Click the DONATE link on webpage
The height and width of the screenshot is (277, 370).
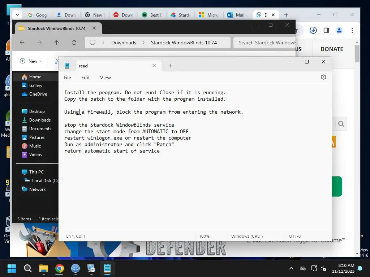(332, 49)
